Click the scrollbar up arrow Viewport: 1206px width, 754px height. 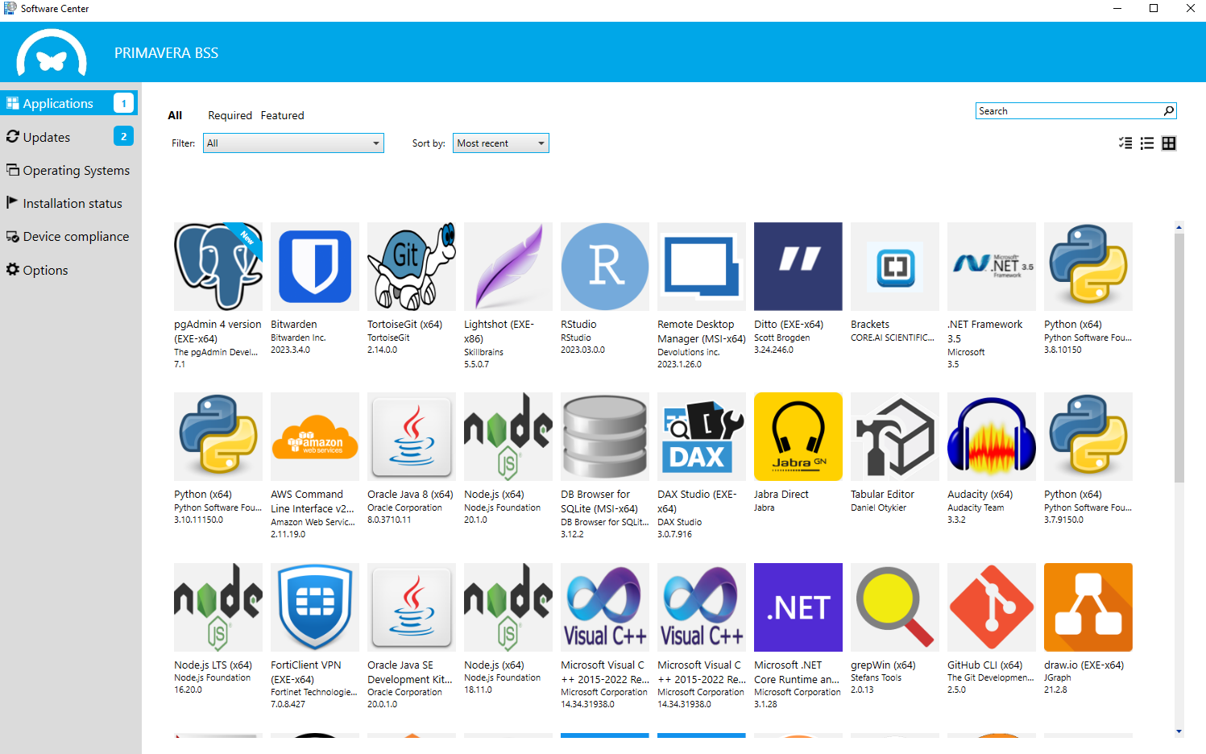pos(1179,227)
